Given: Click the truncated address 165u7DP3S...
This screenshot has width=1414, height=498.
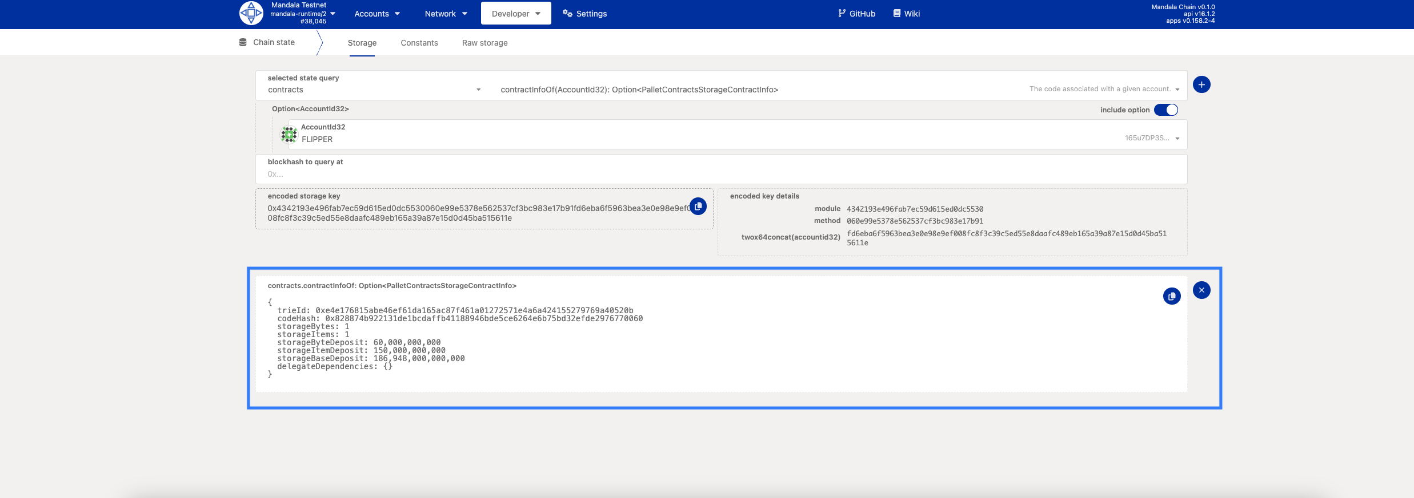Looking at the screenshot, I should point(1147,137).
